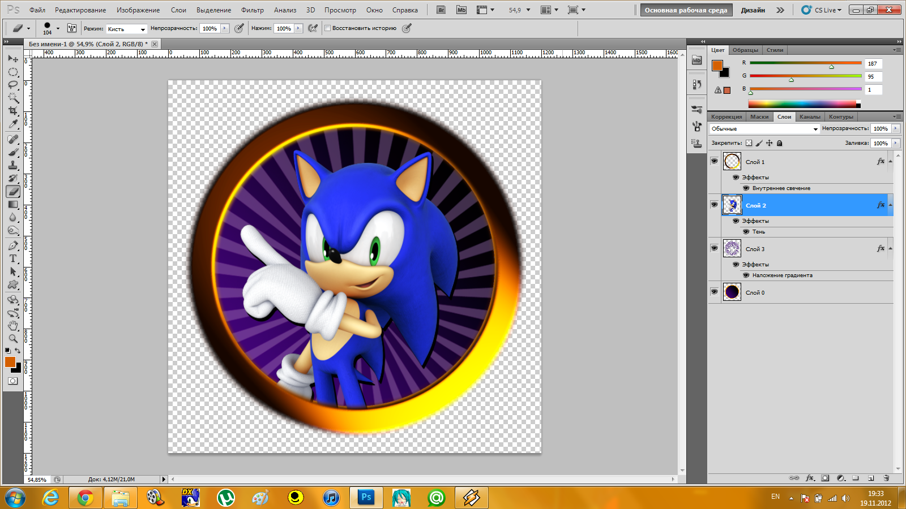Select the Hand tool

click(x=13, y=326)
